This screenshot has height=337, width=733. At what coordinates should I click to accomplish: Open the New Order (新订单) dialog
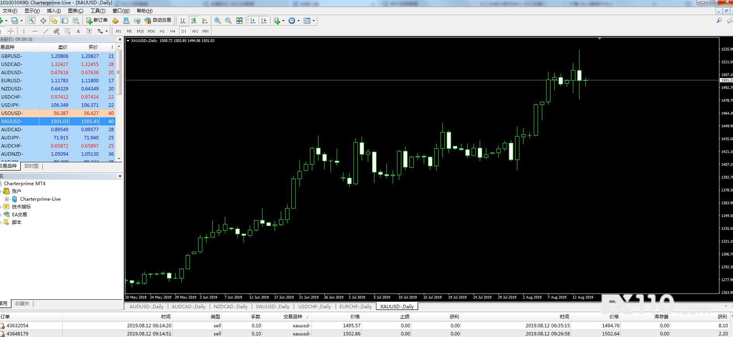click(97, 21)
